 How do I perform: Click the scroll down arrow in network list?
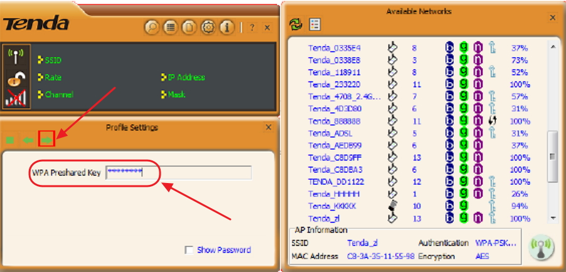[553, 217]
